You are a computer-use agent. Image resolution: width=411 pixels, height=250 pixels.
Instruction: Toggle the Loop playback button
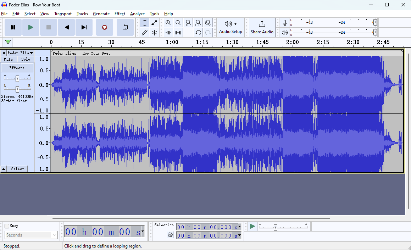pyautogui.click(x=125, y=27)
